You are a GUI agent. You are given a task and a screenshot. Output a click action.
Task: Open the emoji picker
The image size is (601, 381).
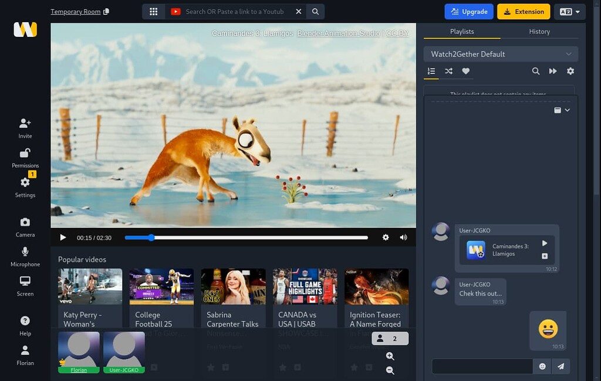(x=542, y=366)
